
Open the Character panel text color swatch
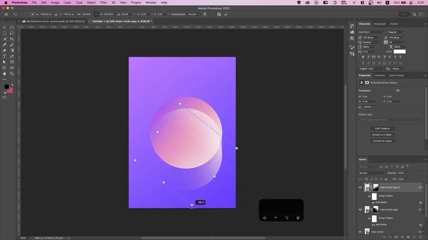tap(399, 52)
